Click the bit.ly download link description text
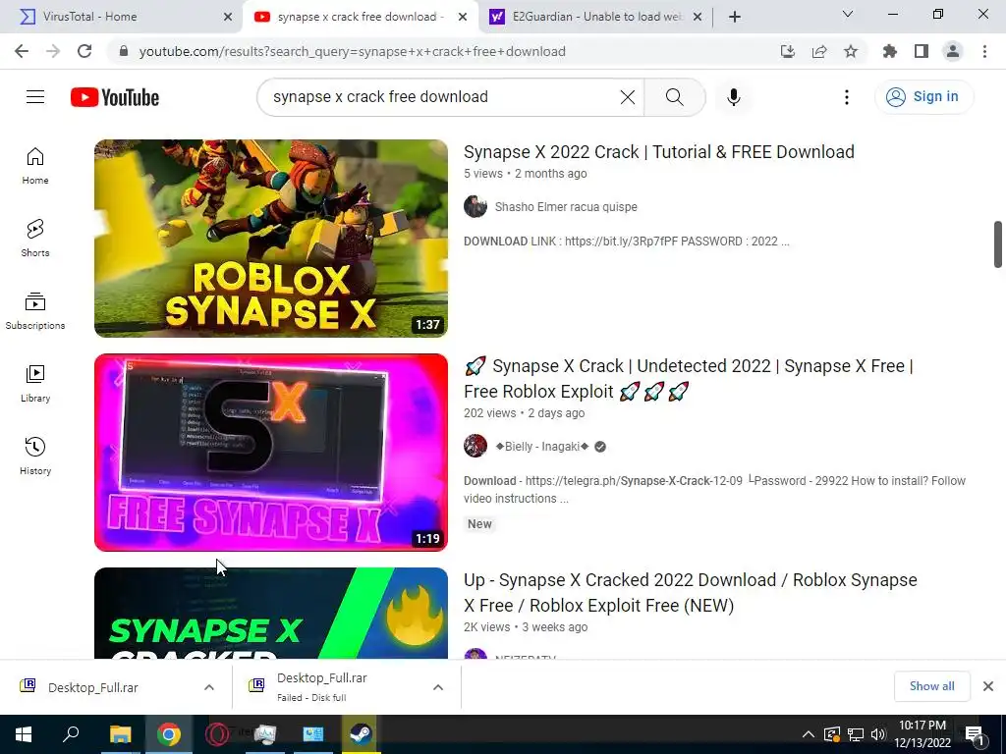 coord(627,242)
